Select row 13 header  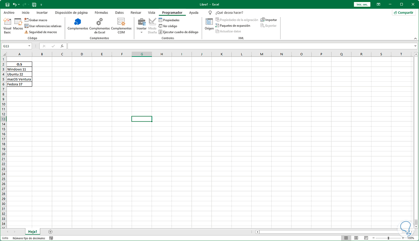(x=3, y=119)
